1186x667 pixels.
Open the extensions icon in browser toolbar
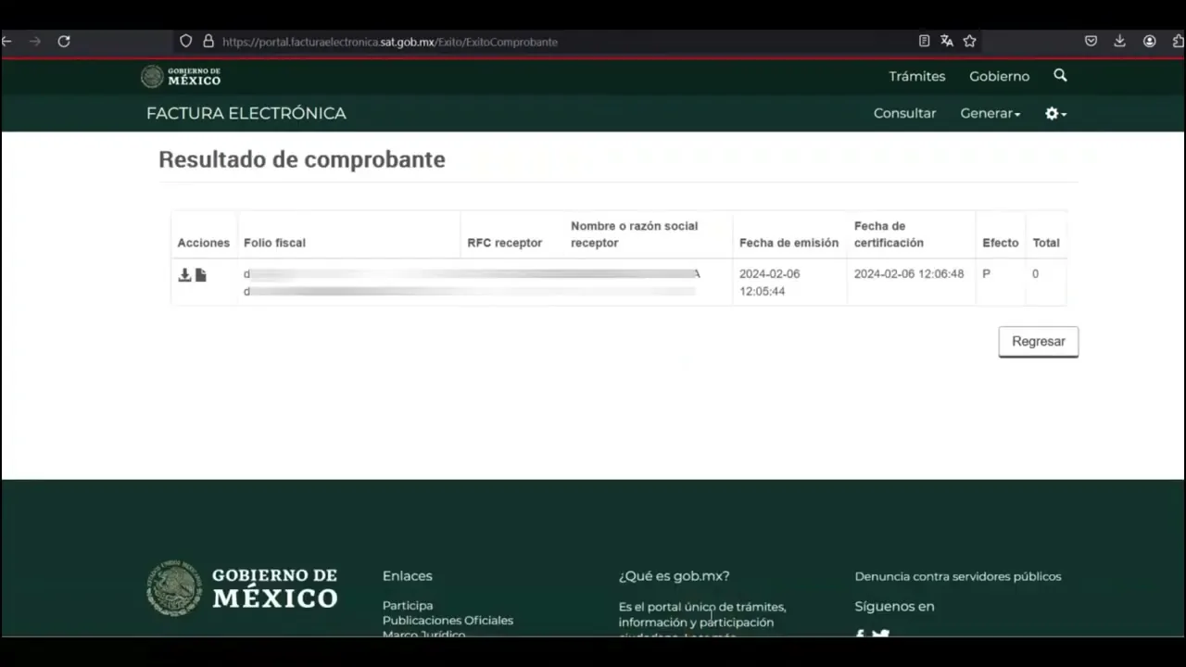coord(1179,41)
